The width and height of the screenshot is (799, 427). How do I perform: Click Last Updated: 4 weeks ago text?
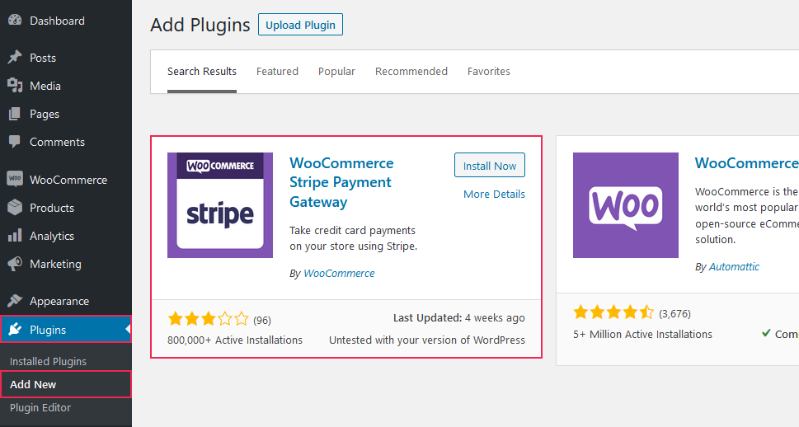click(459, 318)
